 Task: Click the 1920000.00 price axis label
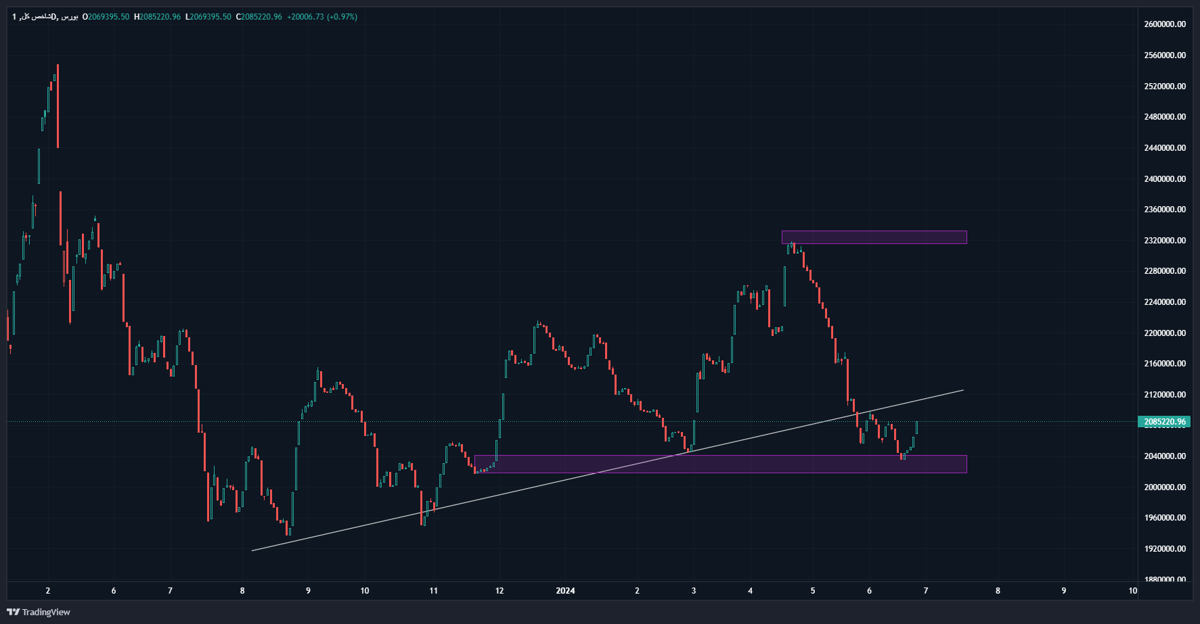point(1164,549)
